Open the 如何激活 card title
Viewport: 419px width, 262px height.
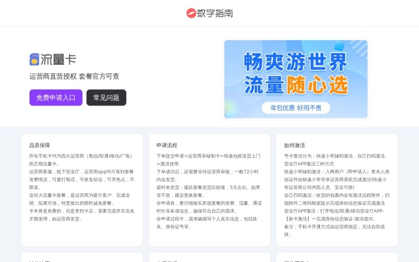pyautogui.click(x=294, y=145)
